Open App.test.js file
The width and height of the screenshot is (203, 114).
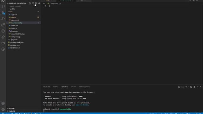(x=23, y=20)
